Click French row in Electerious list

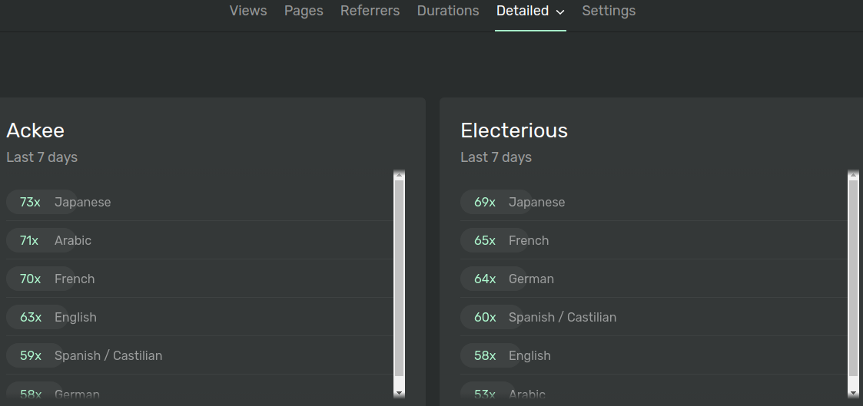(654, 240)
